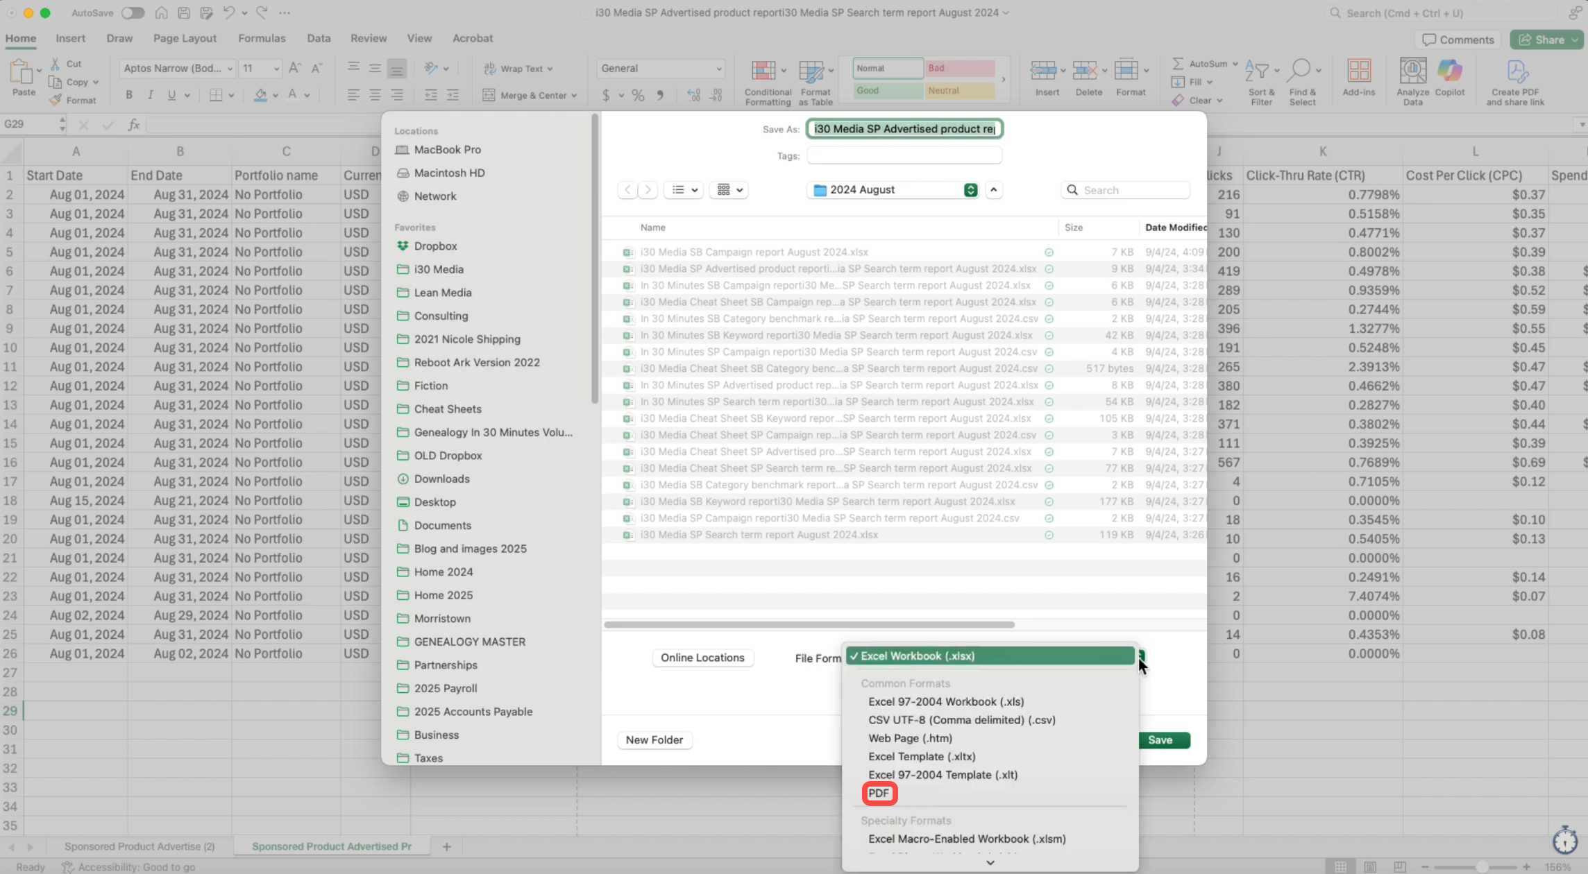
Task: Launch the Copilot icon
Action: [x=1450, y=71]
